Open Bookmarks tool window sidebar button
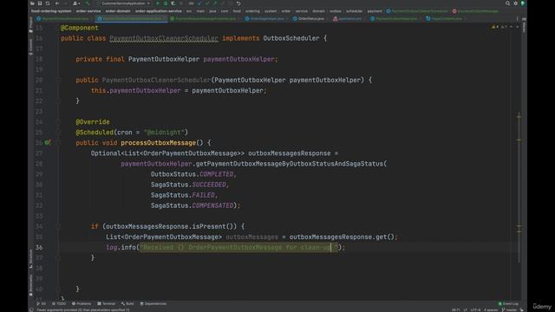This screenshot has height=312, width=555. tap(31, 285)
